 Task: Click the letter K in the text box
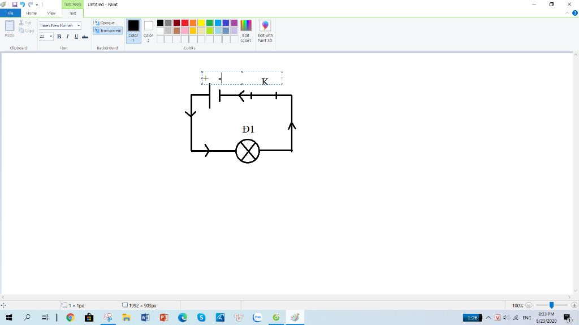[265, 82]
